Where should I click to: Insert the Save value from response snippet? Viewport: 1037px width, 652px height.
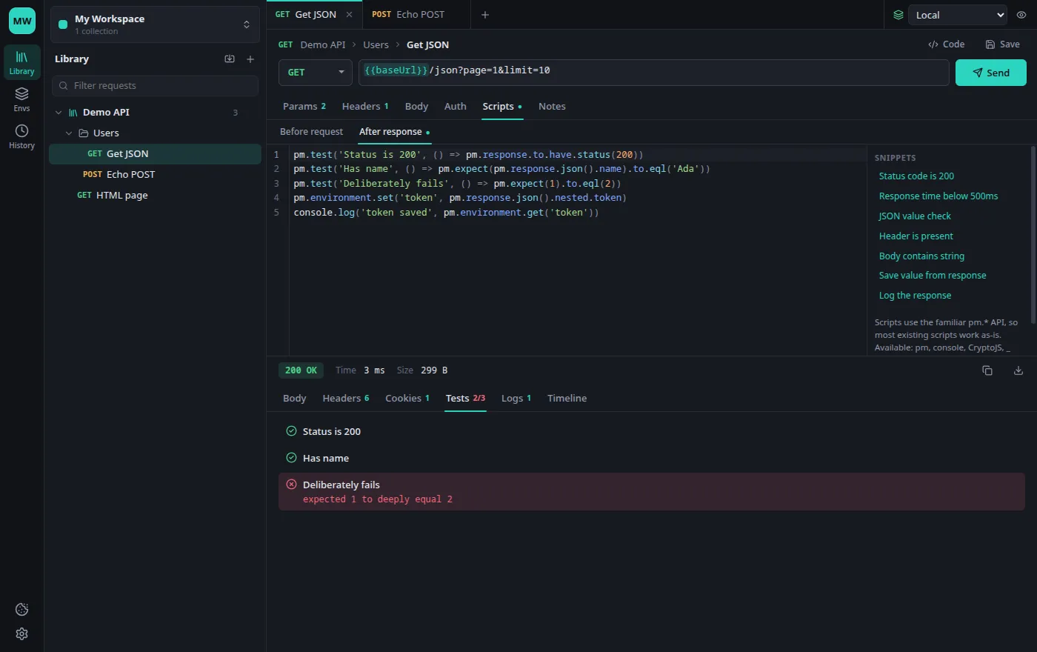click(x=933, y=276)
